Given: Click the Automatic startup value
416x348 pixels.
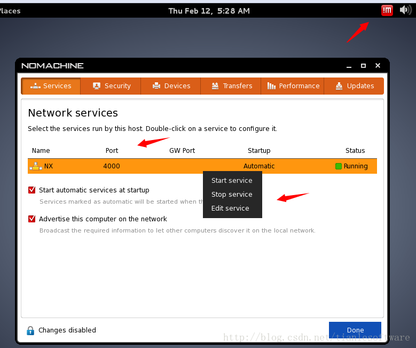Looking at the screenshot, I should pyautogui.click(x=259, y=166).
